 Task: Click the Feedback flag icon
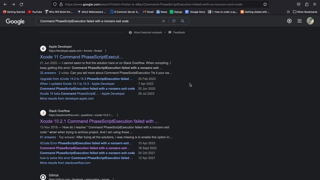pos(170,32)
